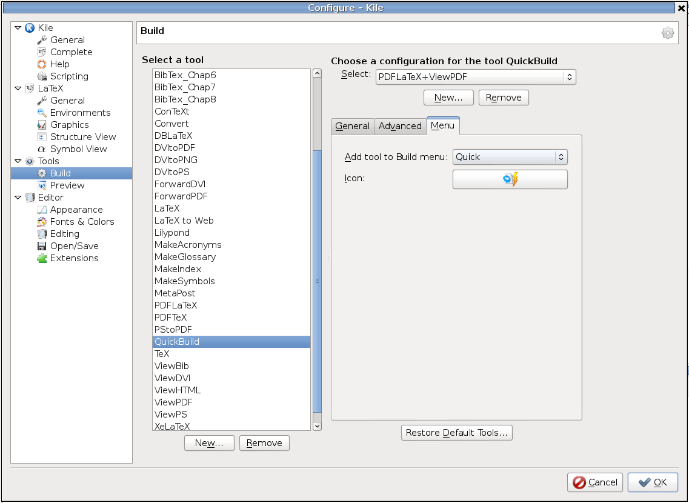Click New under the configuration select

coord(448,98)
